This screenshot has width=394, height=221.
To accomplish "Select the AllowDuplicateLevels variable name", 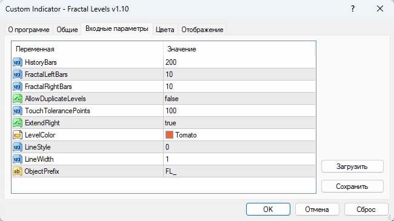I will click(x=55, y=99).
